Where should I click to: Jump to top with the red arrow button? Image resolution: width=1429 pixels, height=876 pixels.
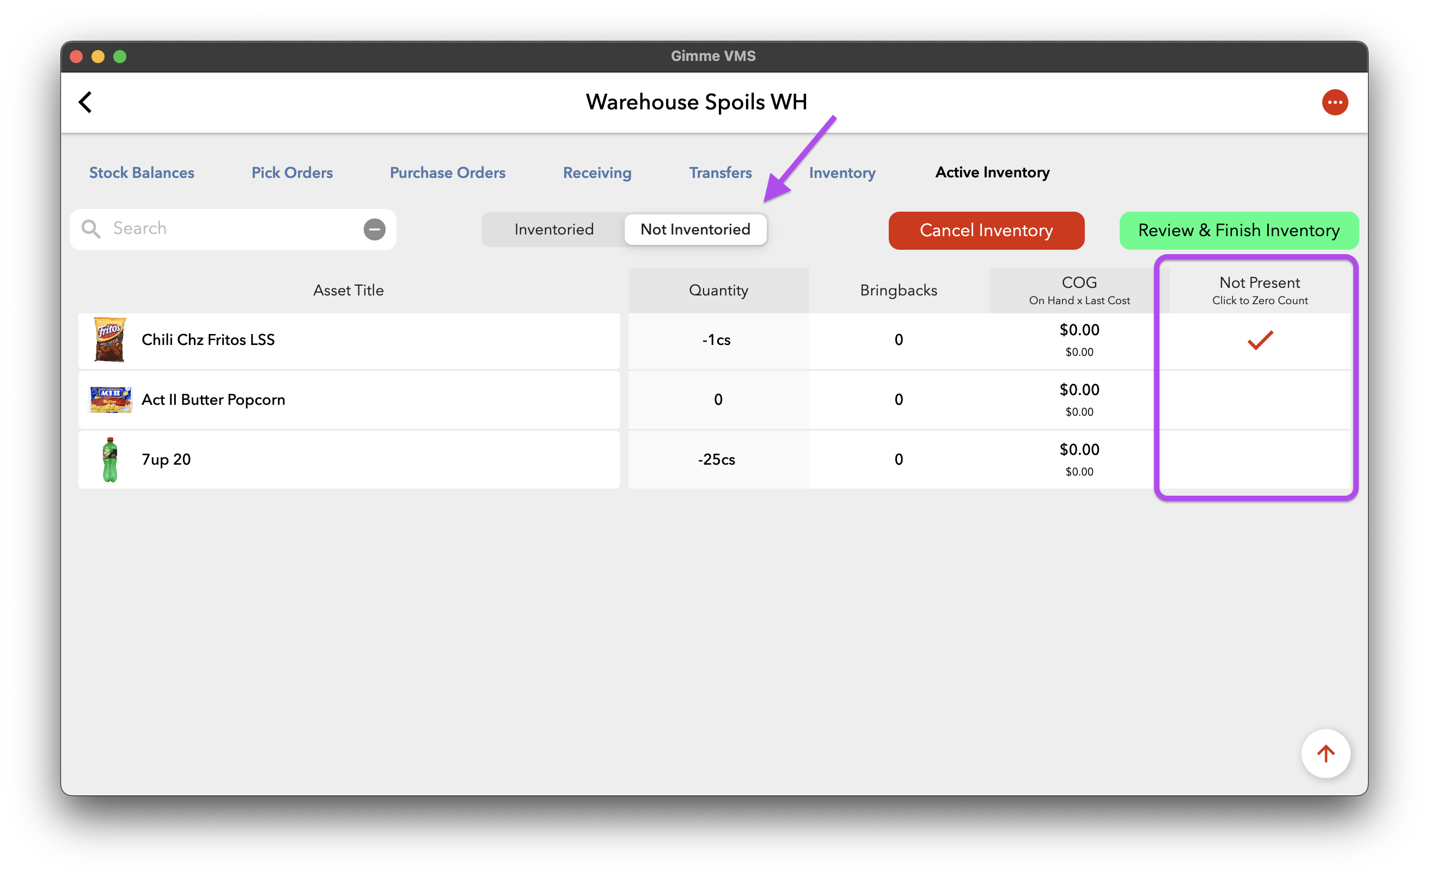[x=1325, y=753]
